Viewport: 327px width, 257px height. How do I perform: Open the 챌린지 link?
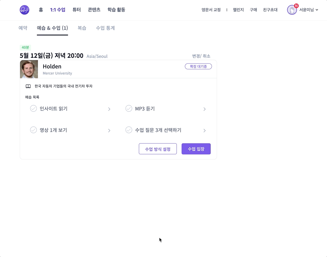(x=238, y=10)
